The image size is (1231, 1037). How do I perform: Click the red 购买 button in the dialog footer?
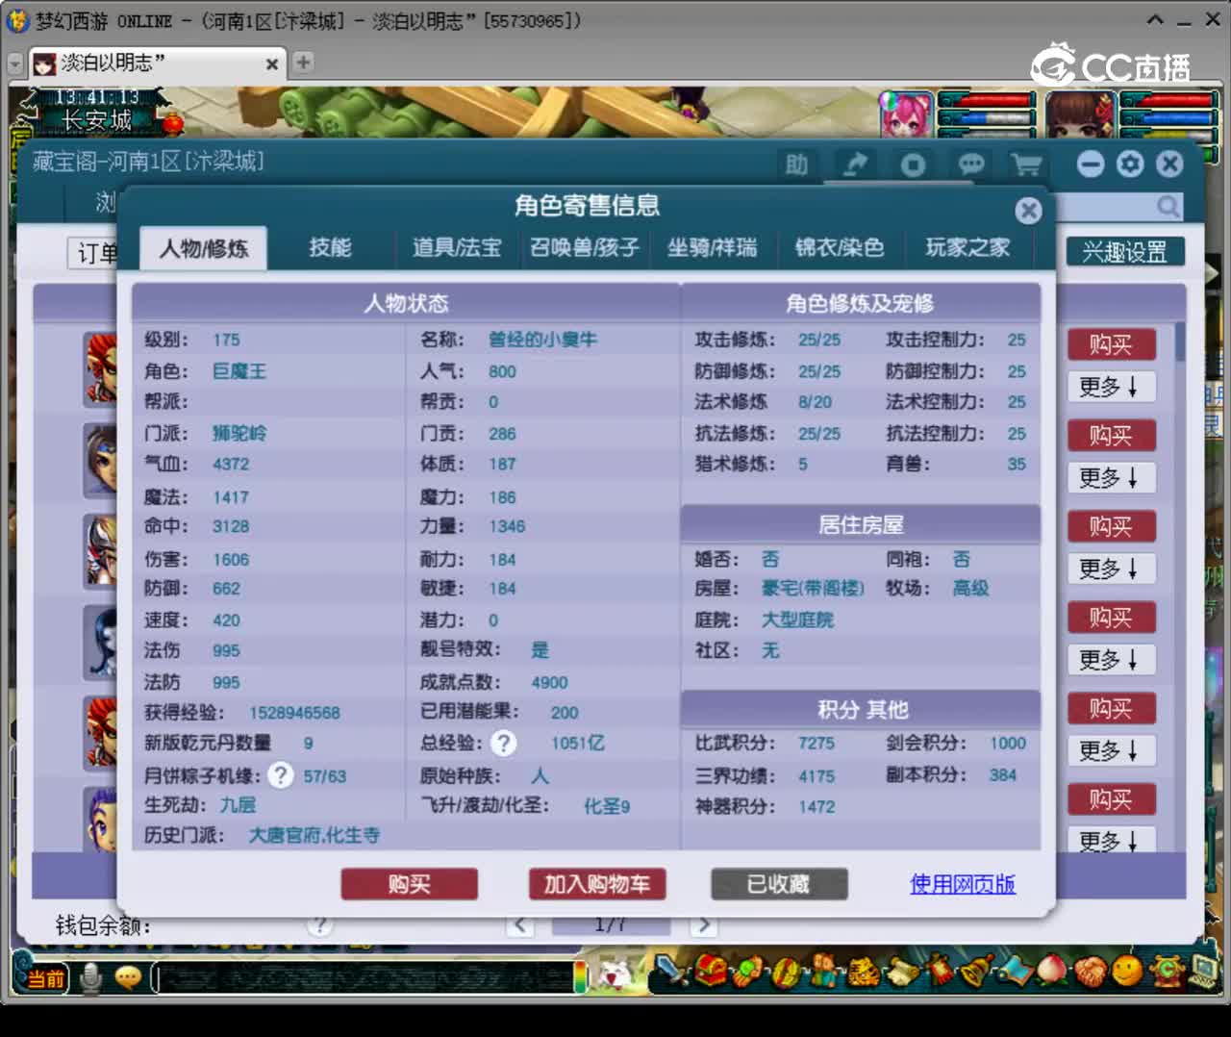(409, 884)
